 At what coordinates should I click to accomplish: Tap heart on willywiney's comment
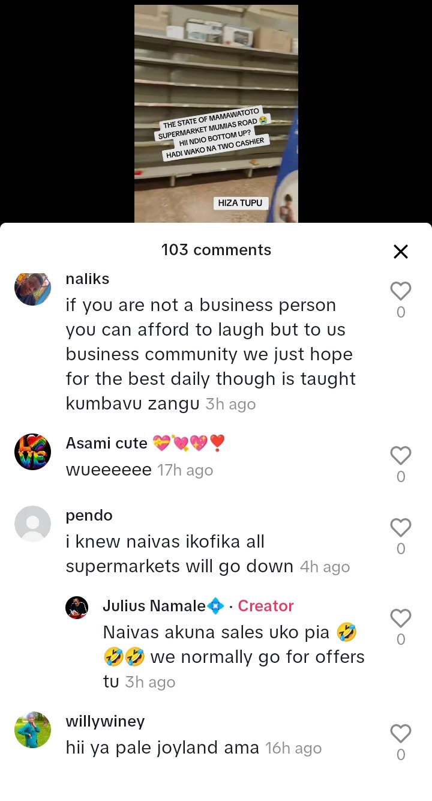pyautogui.click(x=401, y=734)
